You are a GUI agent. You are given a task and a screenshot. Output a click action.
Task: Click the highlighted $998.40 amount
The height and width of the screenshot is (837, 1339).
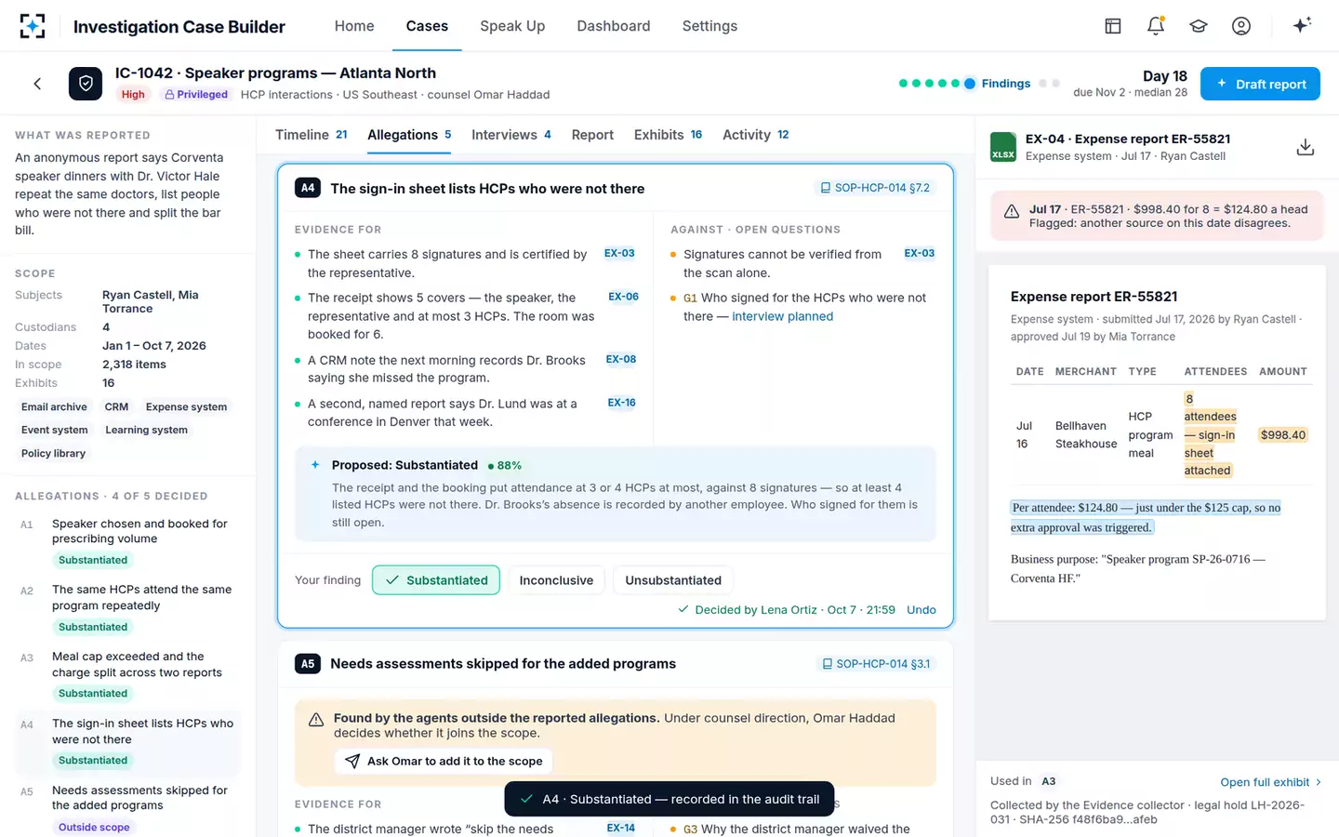1283,435
